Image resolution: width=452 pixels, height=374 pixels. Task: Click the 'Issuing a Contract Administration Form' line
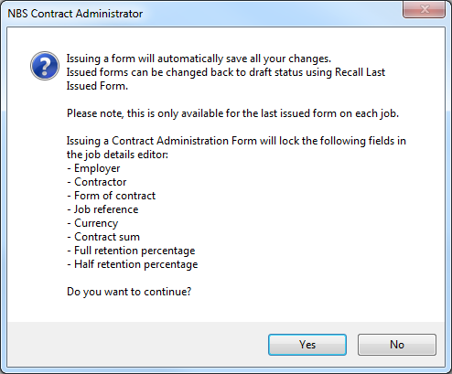pyautogui.click(x=236, y=141)
